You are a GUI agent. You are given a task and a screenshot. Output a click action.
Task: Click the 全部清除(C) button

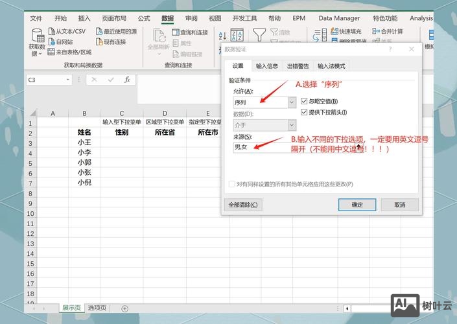pos(243,205)
